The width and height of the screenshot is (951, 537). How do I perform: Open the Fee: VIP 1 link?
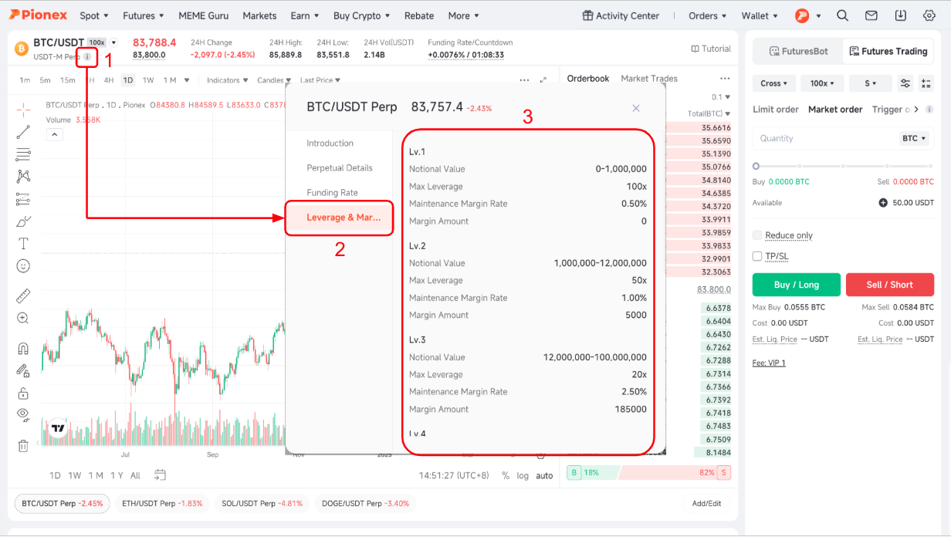tap(769, 363)
